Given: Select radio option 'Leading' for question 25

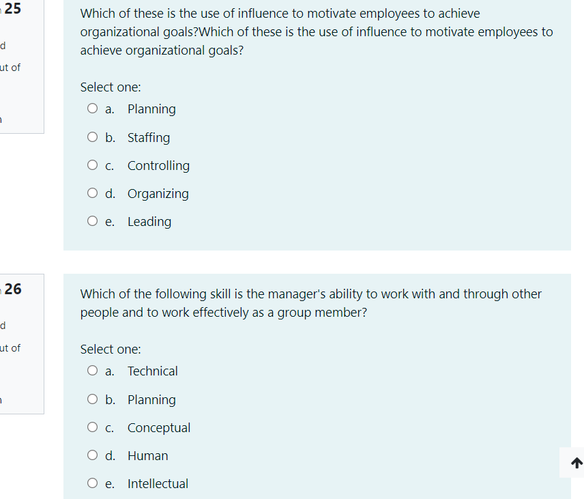Looking at the screenshot, I should (x=92, y=220).
